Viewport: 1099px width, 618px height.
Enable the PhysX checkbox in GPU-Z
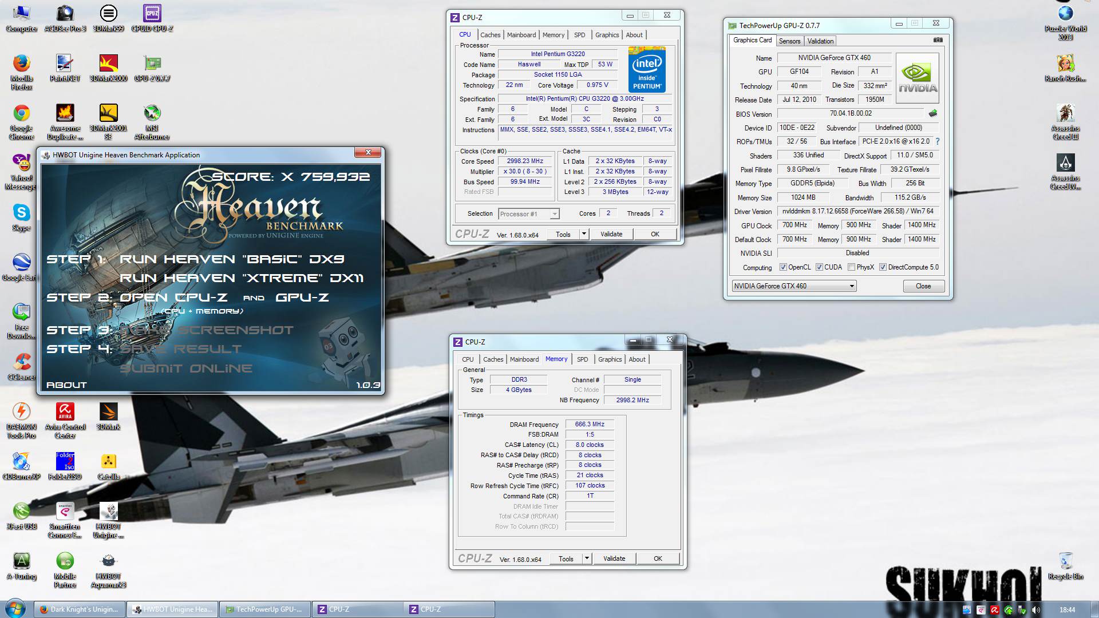pos(852,267)
